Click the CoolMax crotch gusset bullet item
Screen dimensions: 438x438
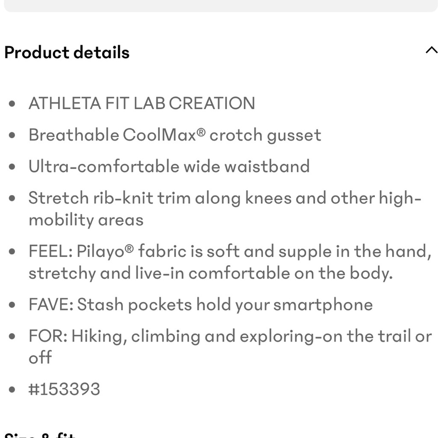pyautogui.click(x=175, y=135)
